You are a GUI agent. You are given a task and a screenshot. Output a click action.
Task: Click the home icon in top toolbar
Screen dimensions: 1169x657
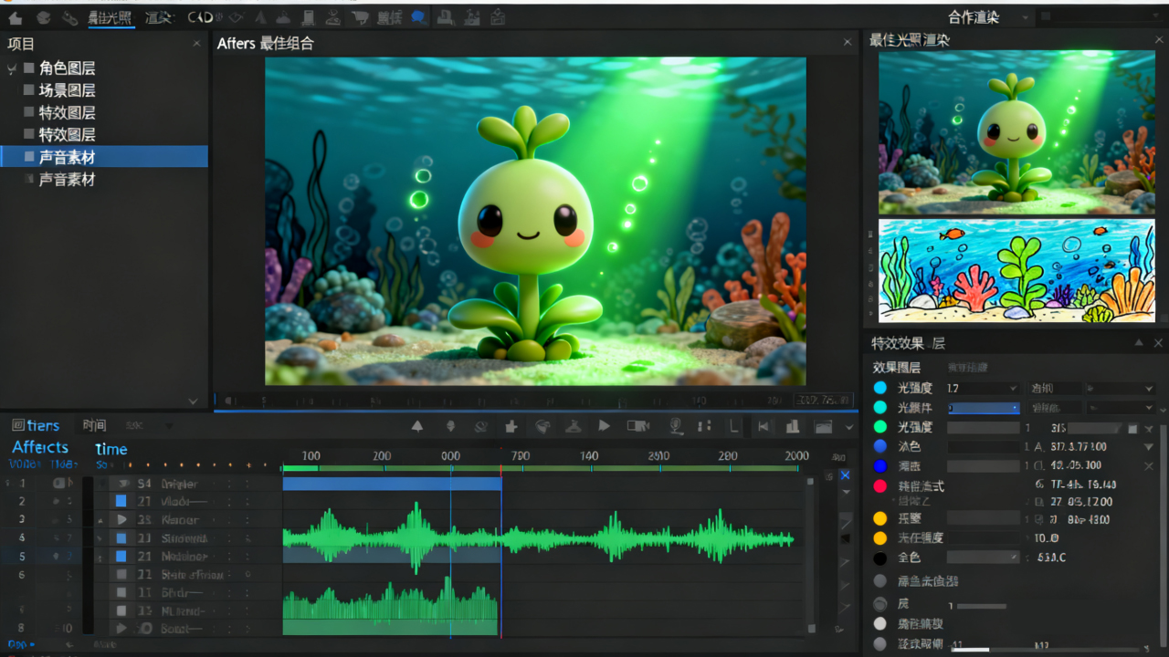pyautogui.click(x=16, y=17)
